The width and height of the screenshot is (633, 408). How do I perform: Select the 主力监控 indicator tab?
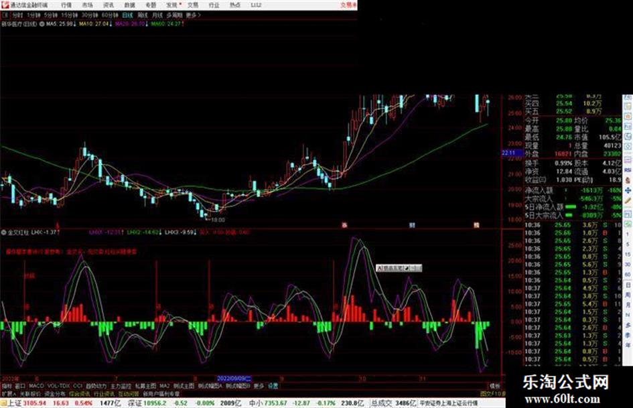[121, 386]
